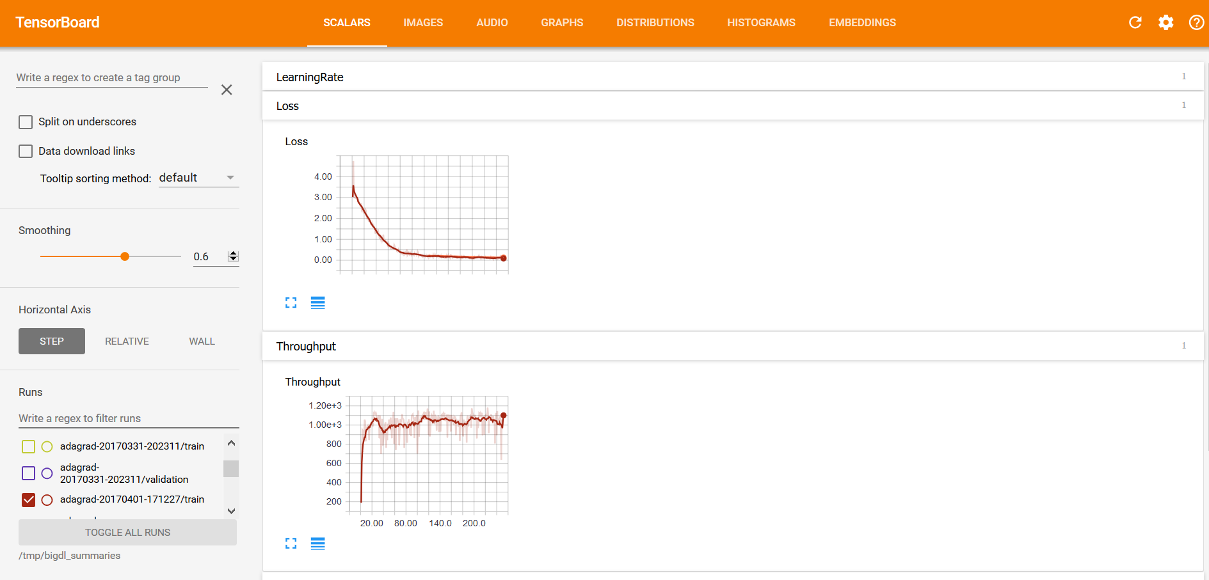Switch to the HISTOGRAMS tab
Viewport: 1209px width, 580px height.
761,23
